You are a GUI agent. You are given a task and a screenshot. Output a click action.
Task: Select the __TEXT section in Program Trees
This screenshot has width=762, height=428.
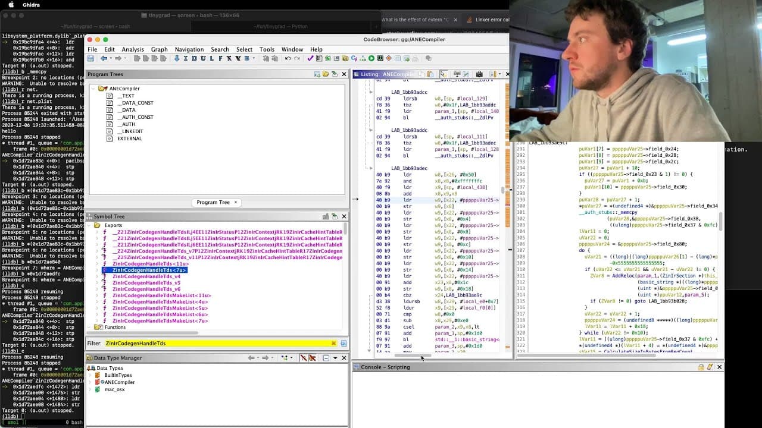[126, 96]
